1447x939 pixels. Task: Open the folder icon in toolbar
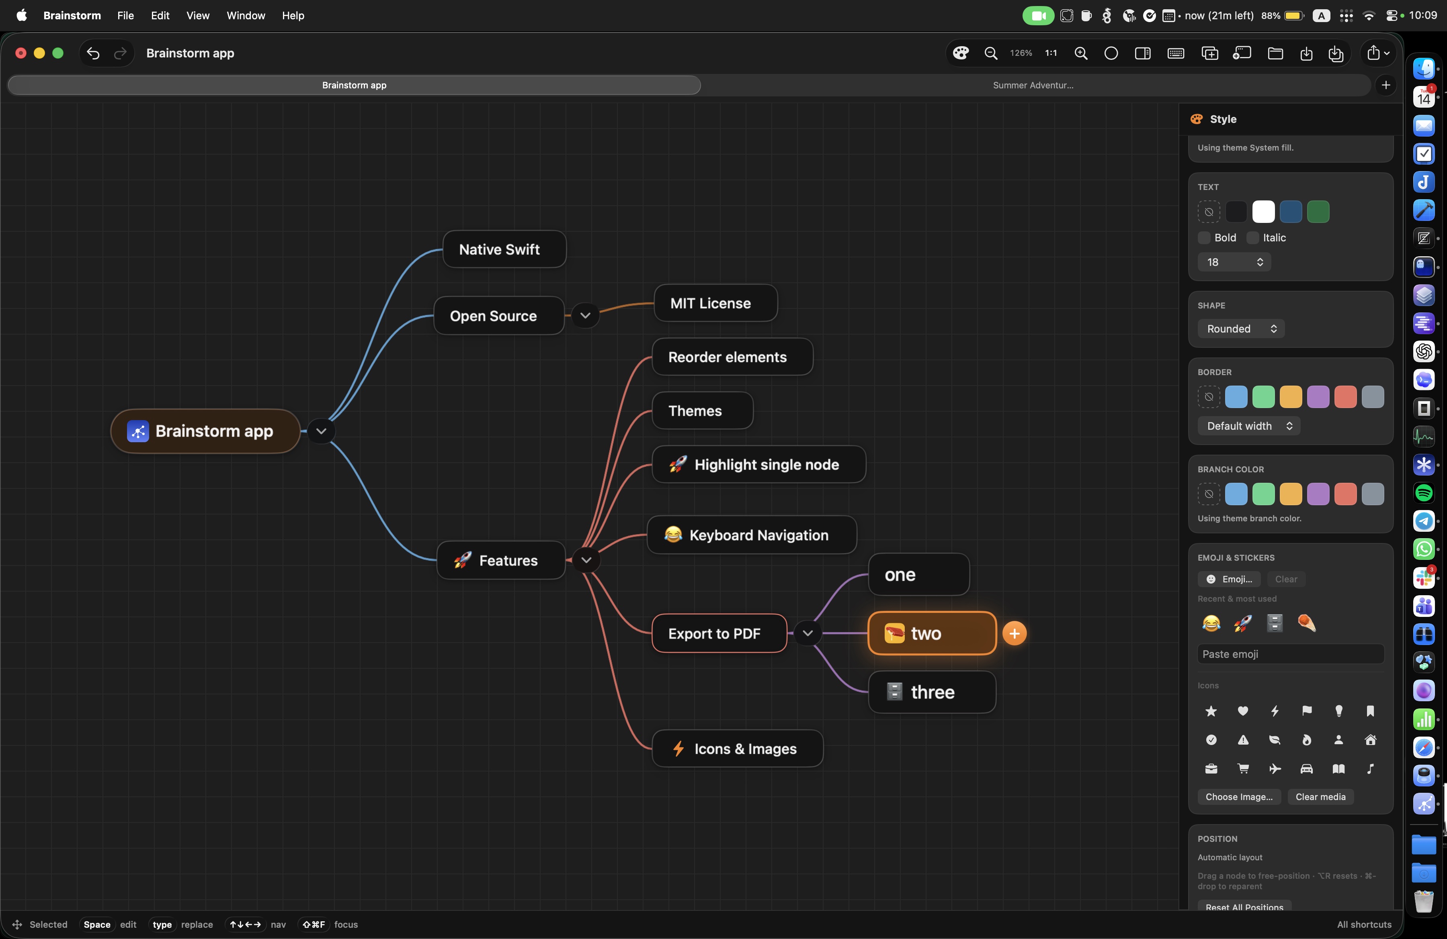(x=1275, y=53)
